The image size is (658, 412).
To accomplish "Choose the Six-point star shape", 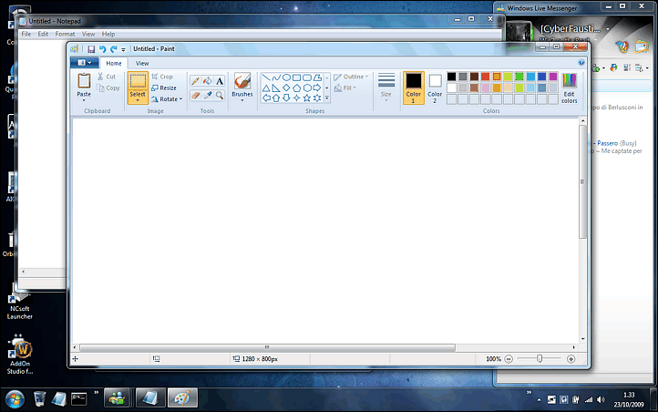I will point(317,98).
